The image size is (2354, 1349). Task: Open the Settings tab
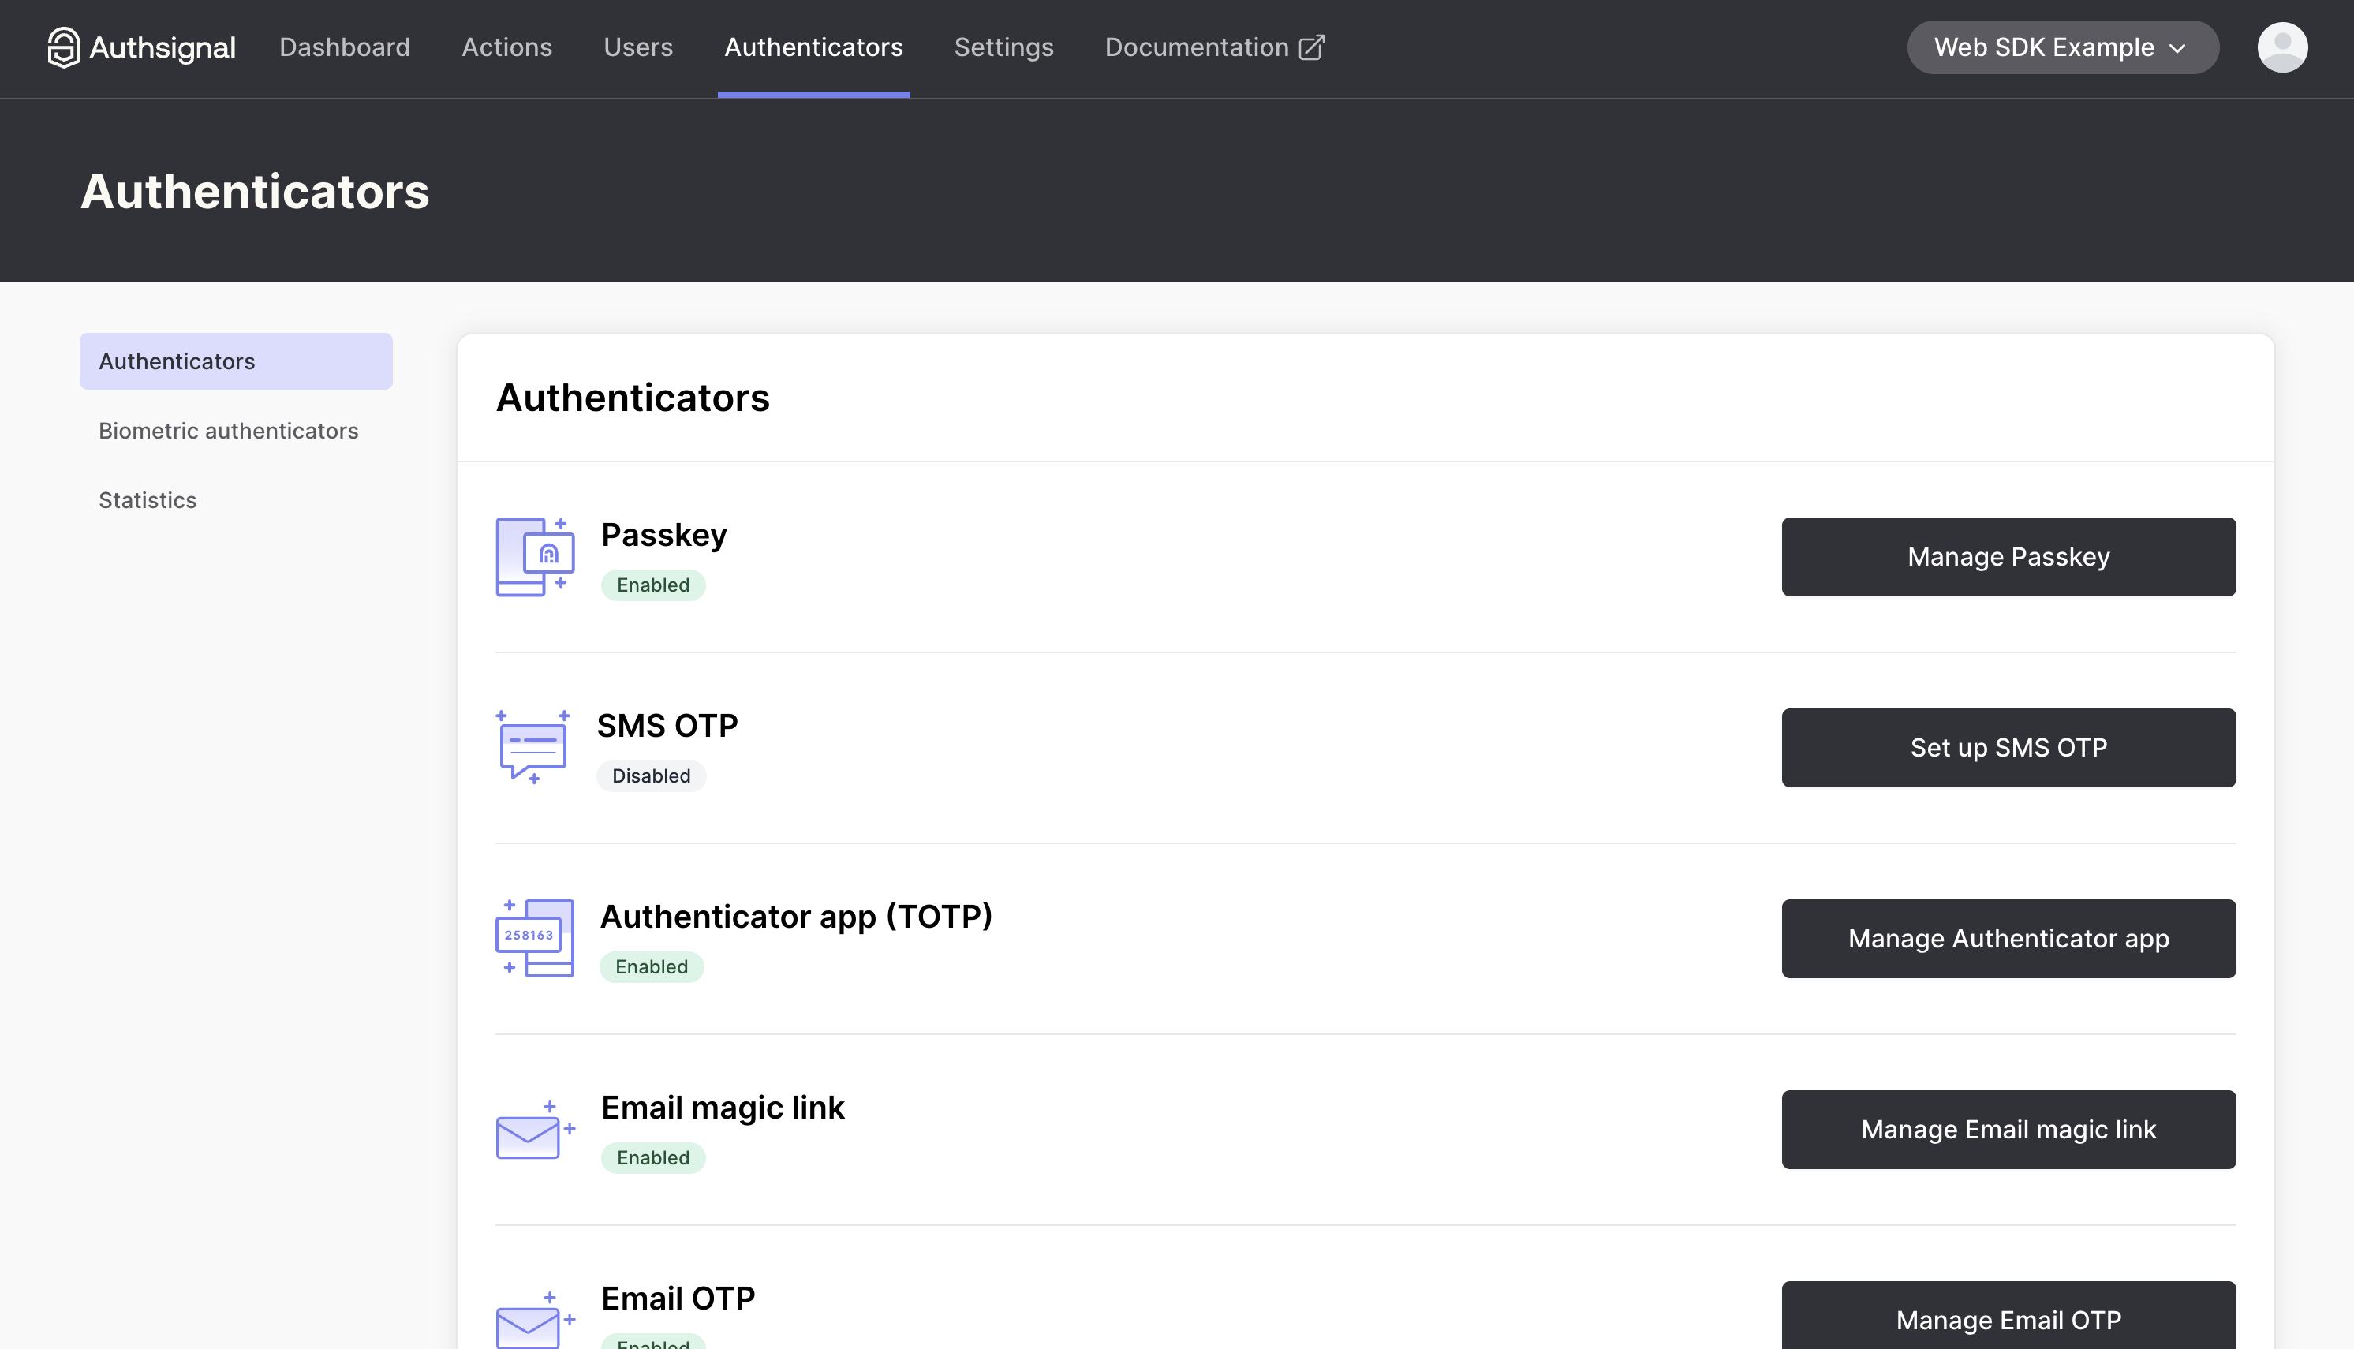coord(1003,47)
